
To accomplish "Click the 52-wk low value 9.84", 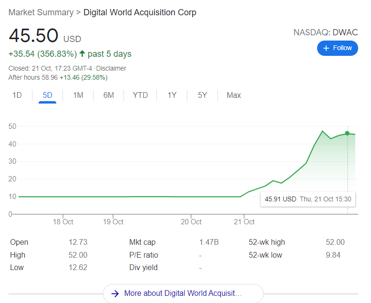I will [333, 255].
